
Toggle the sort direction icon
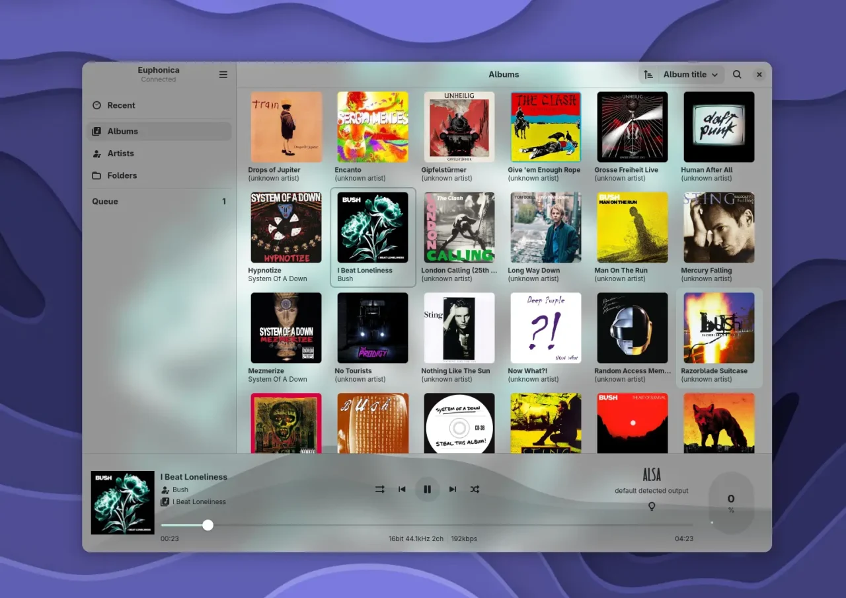[x=648, y=74]
